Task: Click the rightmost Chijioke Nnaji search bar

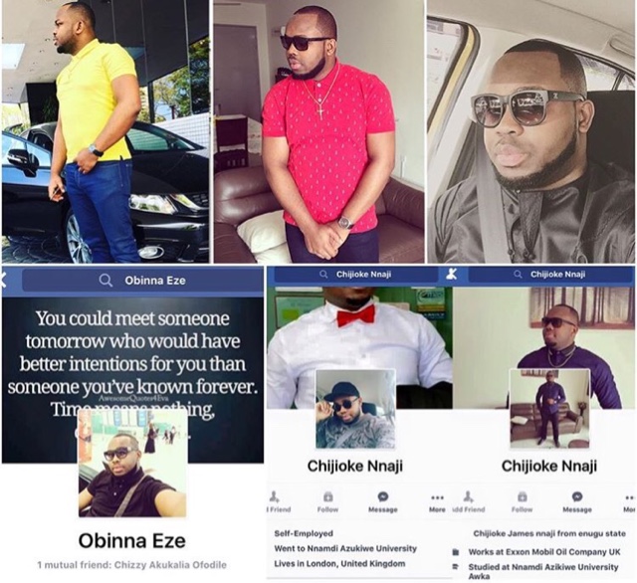Action: 550,275
